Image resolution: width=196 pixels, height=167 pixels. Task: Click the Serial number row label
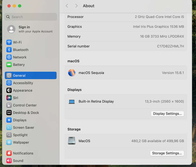tap(78, 46)
